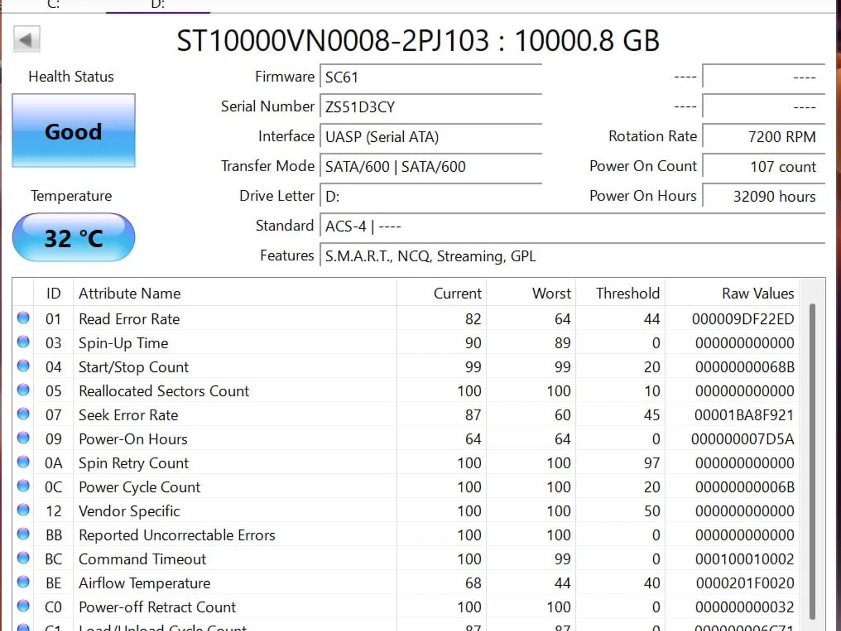Click the status dot for Reallocated Sectors Count
Image resolution: width=841 pixels, height=631 pixels.
23,390
